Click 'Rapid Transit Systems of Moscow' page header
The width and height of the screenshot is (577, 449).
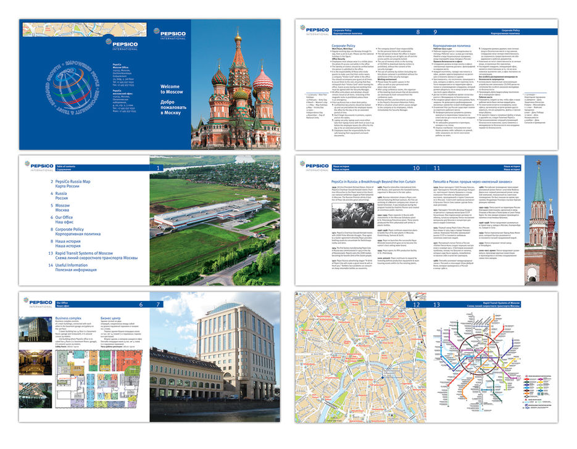click(x=501, y=303)
